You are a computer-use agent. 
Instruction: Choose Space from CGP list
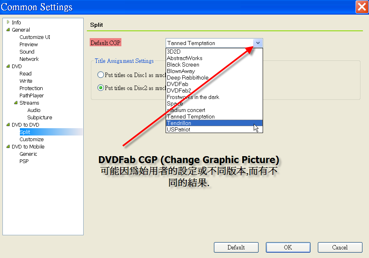[x=214, y=103]
